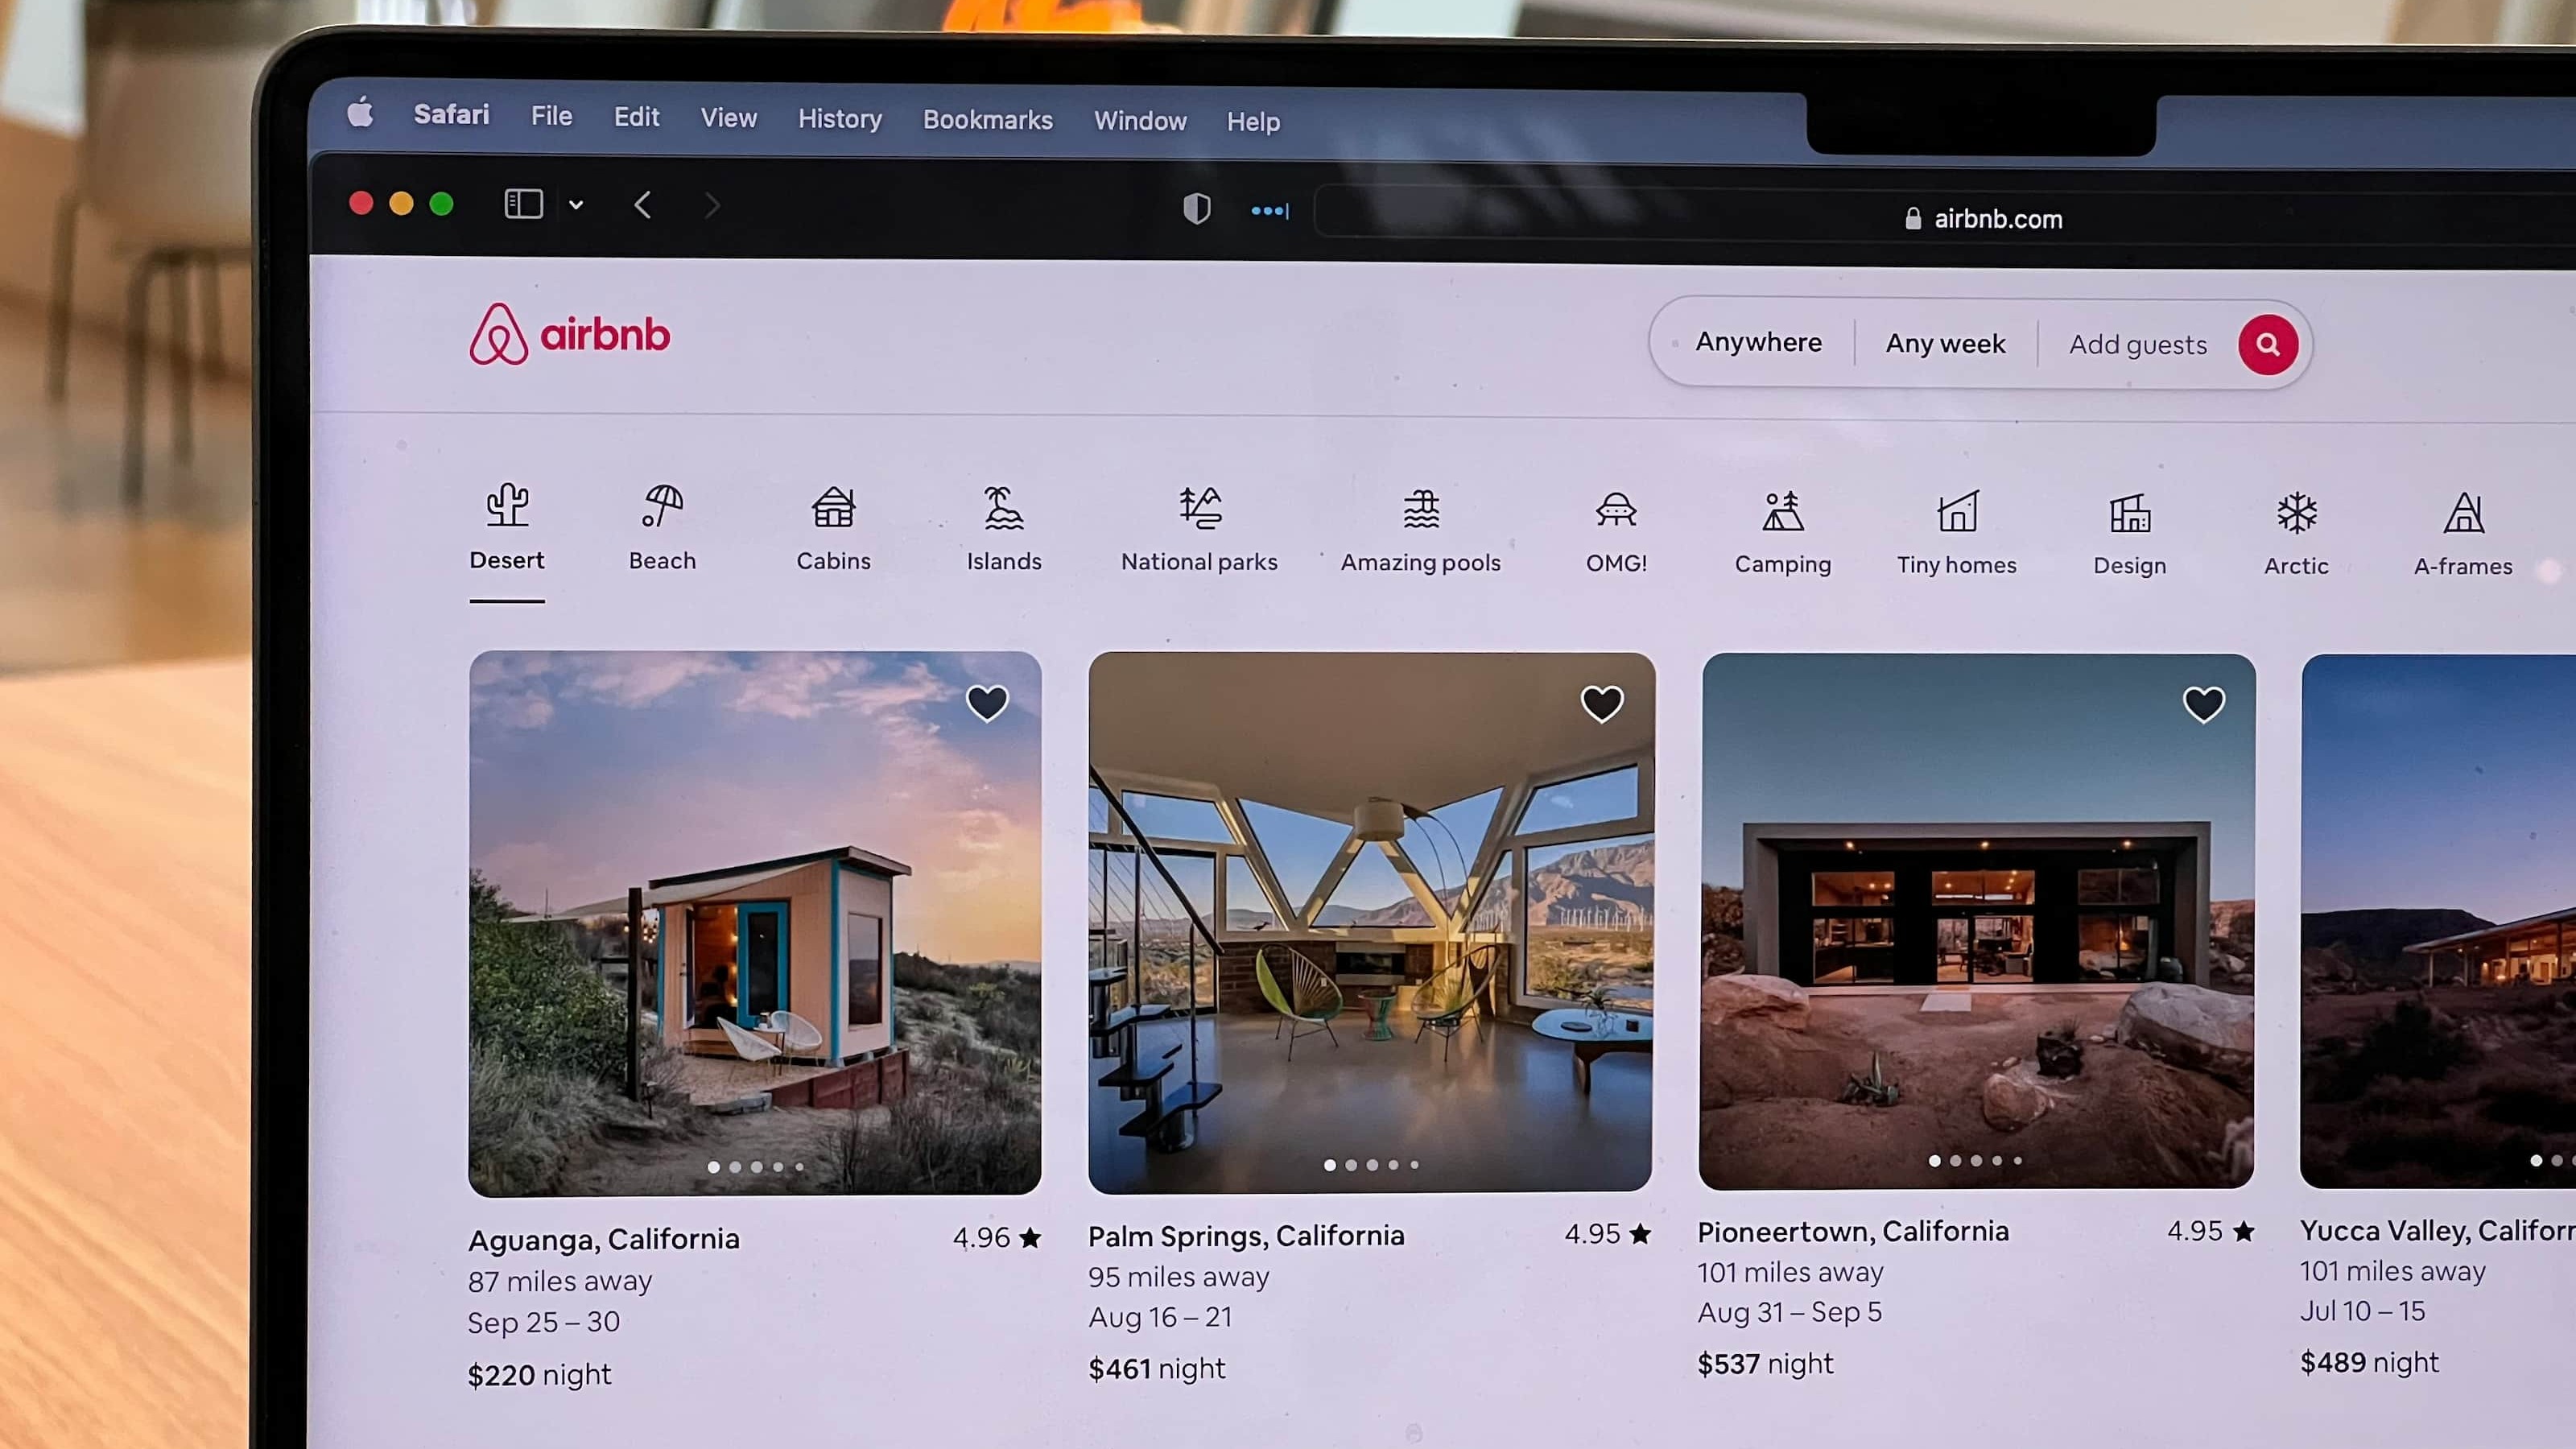The image size is (2576, 1449).
Task: Expand the Any week dates dropdown
Action: click(x=1944, y=343)
